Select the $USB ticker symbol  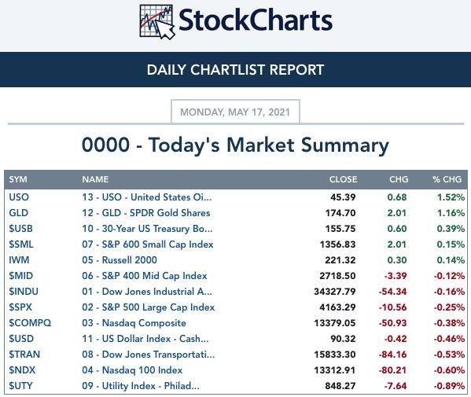(x=20, y=229)
